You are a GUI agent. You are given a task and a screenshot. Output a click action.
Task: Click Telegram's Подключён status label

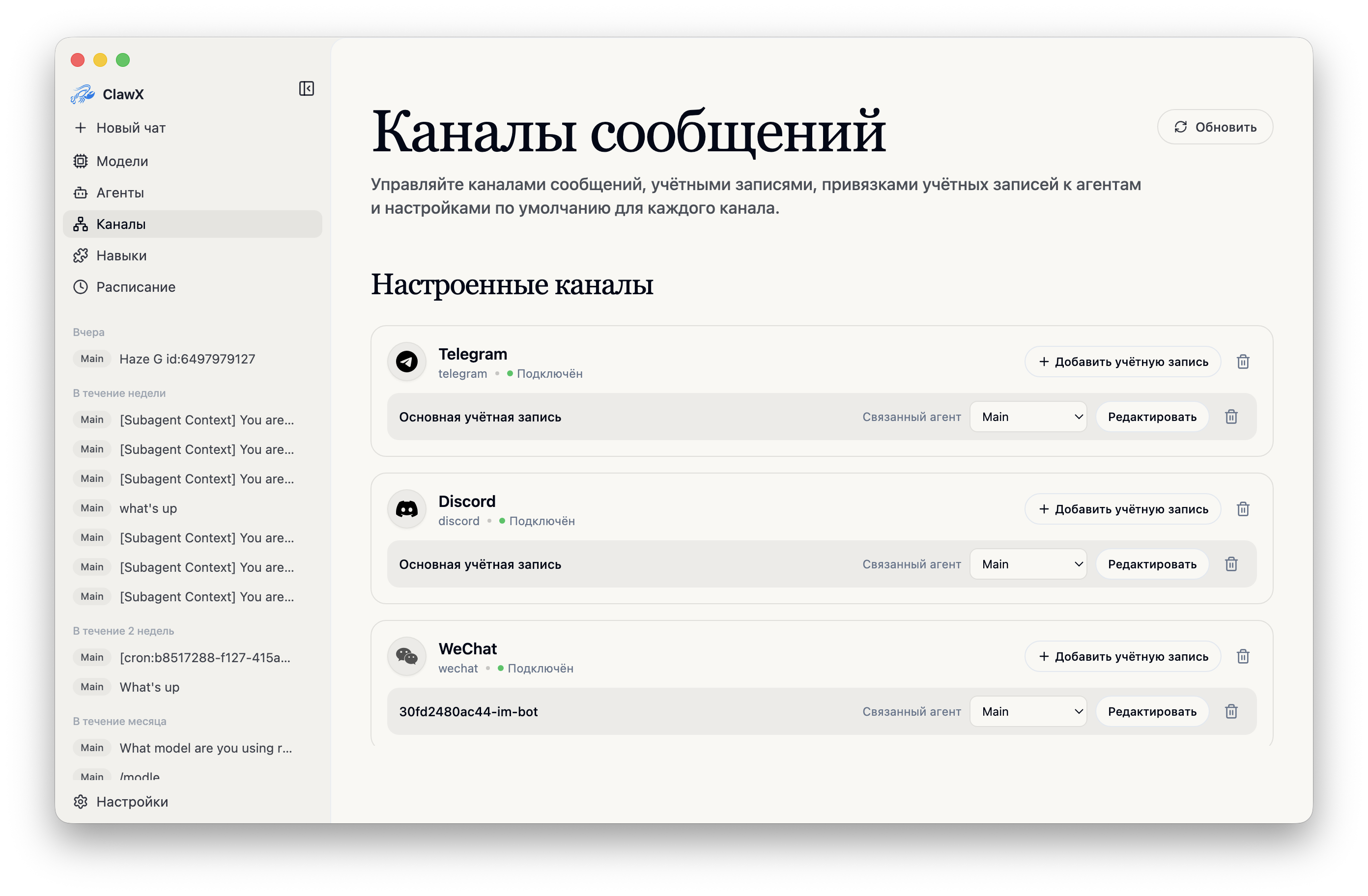pos(549,374)
